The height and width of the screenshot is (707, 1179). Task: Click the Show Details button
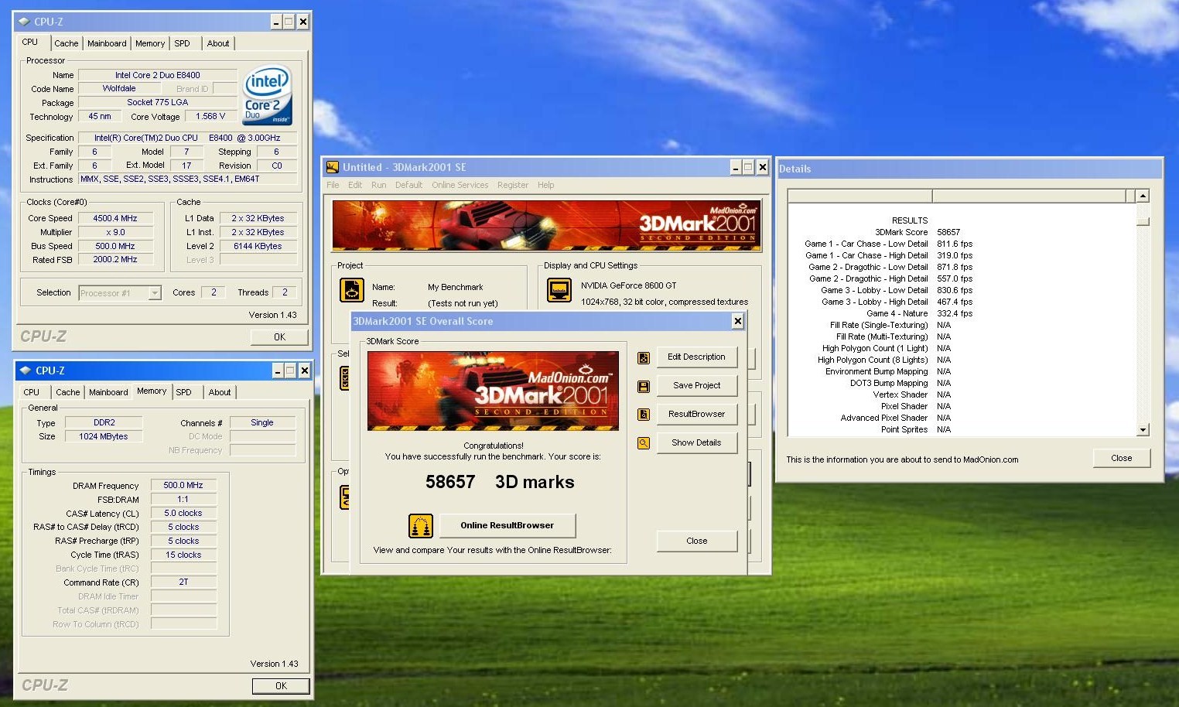(x=696, y=443)
